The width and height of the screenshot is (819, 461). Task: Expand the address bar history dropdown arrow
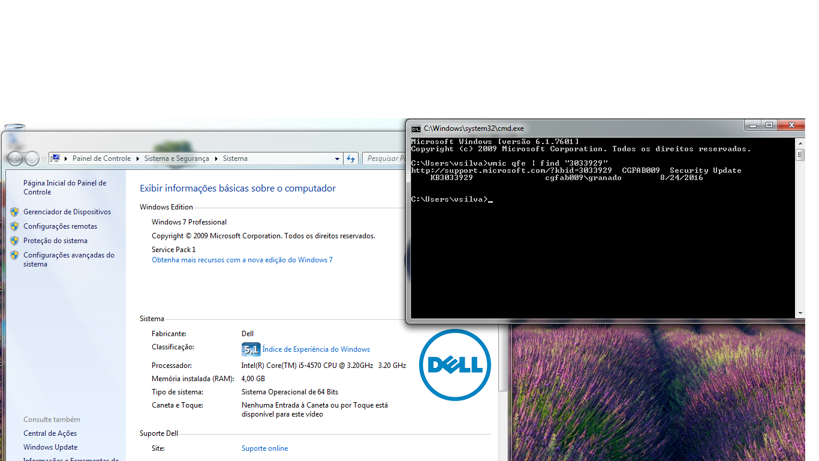coord(337,159)
